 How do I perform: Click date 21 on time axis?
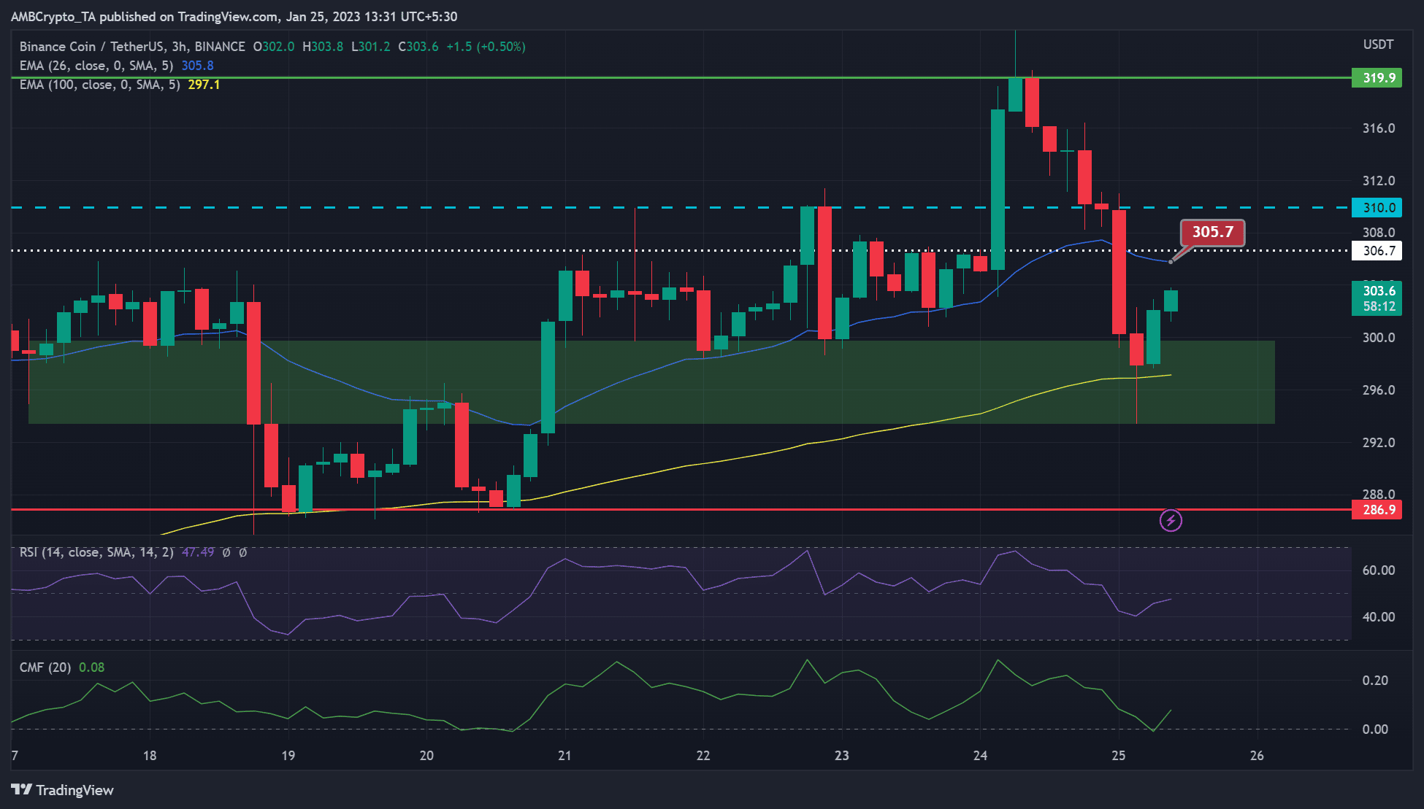[564, 755]
